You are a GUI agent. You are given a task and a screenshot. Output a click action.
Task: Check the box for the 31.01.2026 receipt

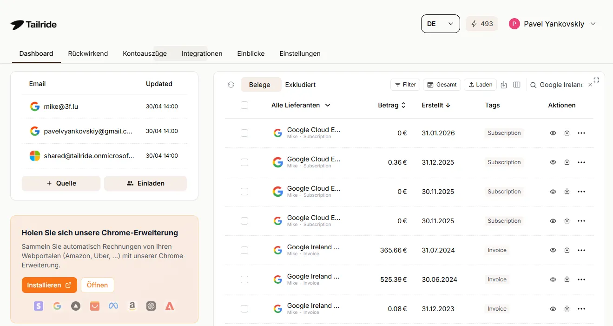coord(244,133)
